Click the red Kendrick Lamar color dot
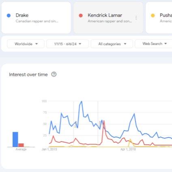This screenshot has height=172, width=172. tap(81, 15)
